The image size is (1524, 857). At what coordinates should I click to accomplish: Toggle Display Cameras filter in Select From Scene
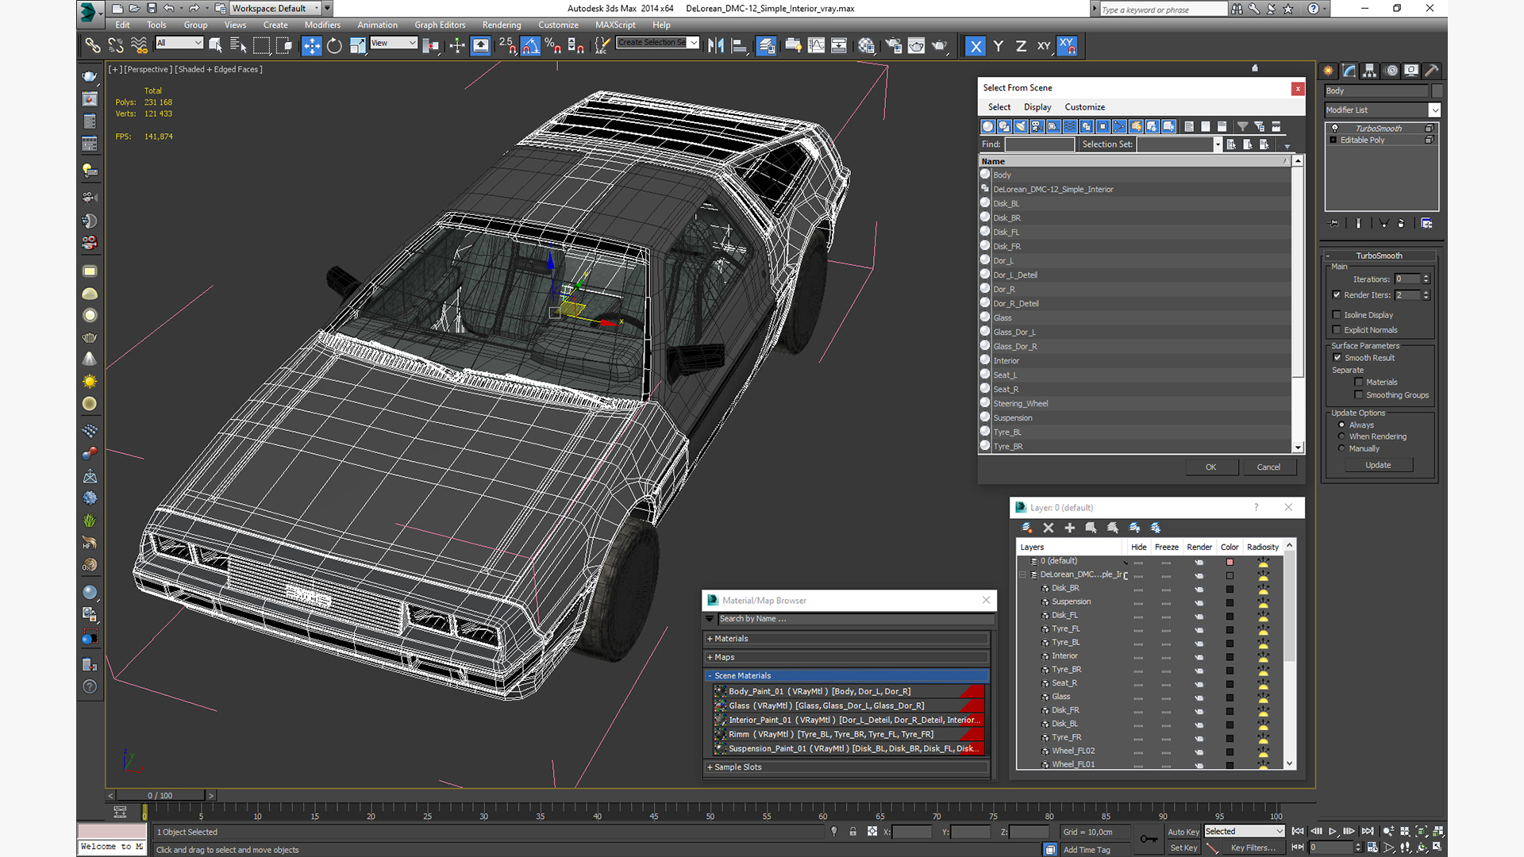tap(1037, 127)
